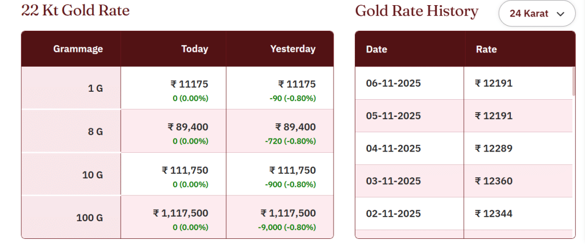This screenshot has width=585, height=244.
Task: Select the 1 G grammage row
Action: click(x=95, y=88)
